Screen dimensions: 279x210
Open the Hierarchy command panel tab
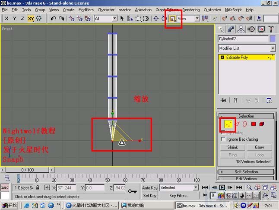coord(241,29)
